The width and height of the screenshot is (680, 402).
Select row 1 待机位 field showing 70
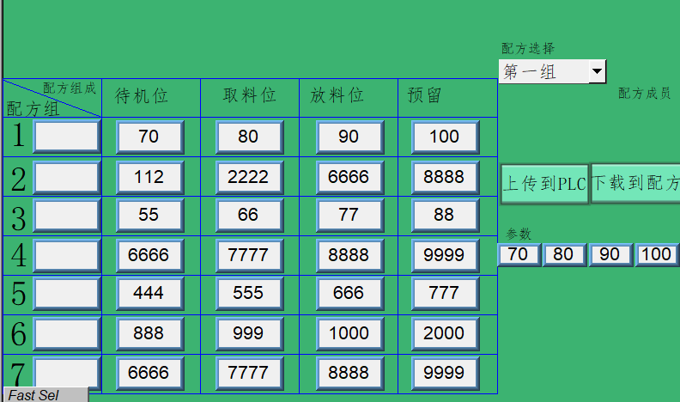pos(149,137)
